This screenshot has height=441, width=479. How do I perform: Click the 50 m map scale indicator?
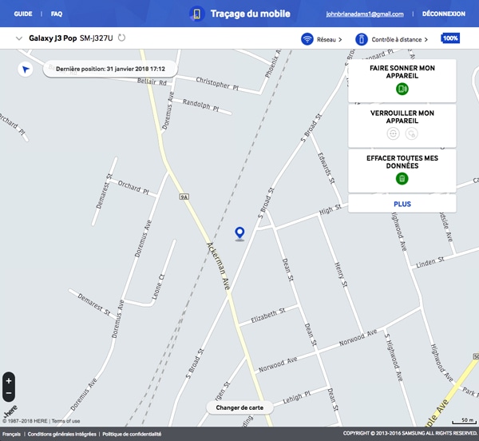click(465, 421)
